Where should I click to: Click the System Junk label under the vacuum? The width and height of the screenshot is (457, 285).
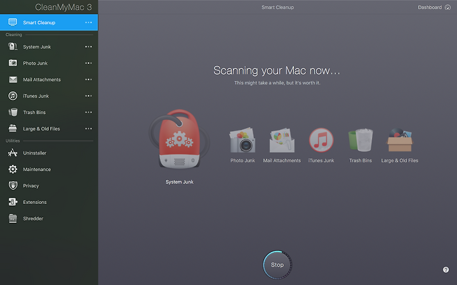point(179,182)
